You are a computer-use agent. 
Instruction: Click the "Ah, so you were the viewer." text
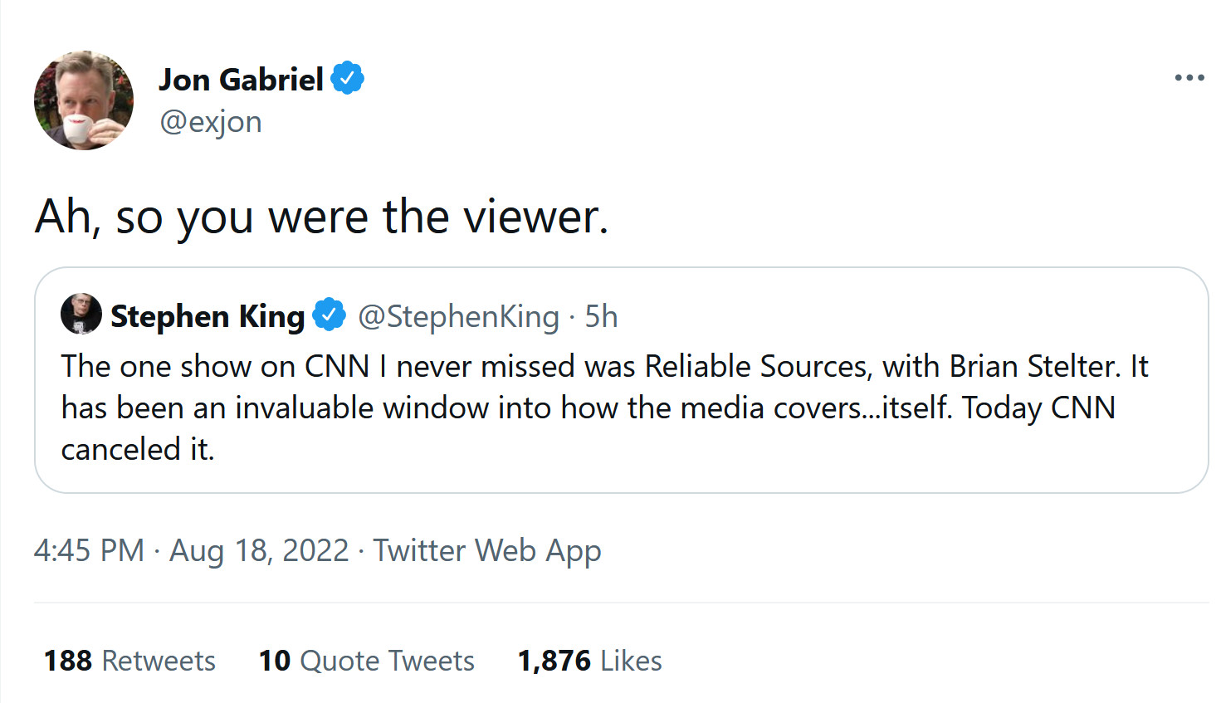tap(322, 217)
